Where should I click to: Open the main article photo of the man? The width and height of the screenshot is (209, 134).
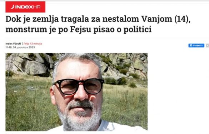pyautogui.click(x=76, y=92)
